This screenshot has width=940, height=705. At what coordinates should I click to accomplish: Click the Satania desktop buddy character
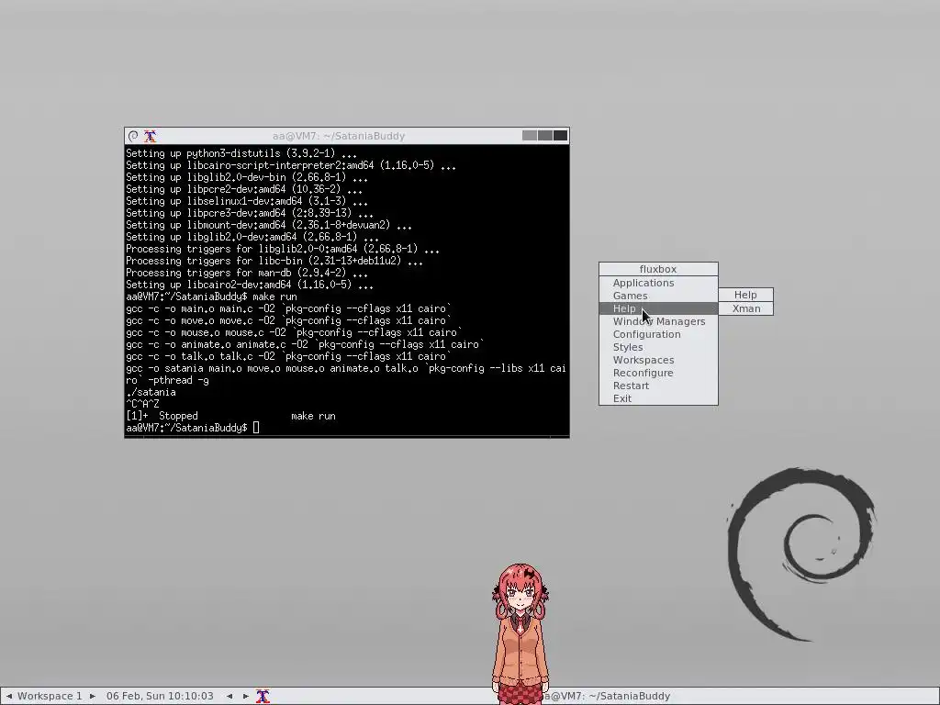520,632
